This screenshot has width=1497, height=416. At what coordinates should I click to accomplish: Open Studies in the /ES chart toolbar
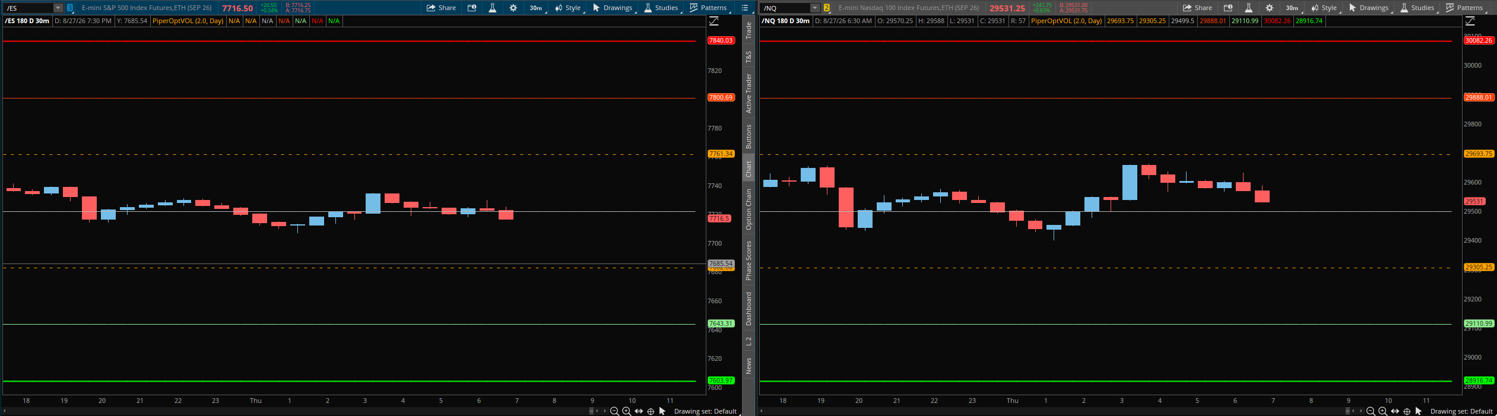pos(661,8)
